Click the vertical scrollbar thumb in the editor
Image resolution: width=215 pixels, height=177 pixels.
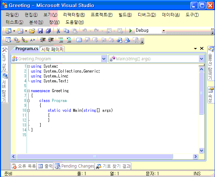[201, 93]
